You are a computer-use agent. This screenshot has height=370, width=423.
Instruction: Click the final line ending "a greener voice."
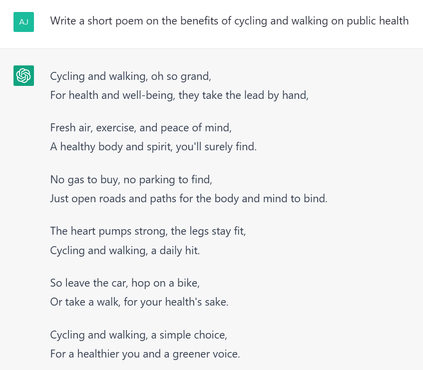pos(145,354)
